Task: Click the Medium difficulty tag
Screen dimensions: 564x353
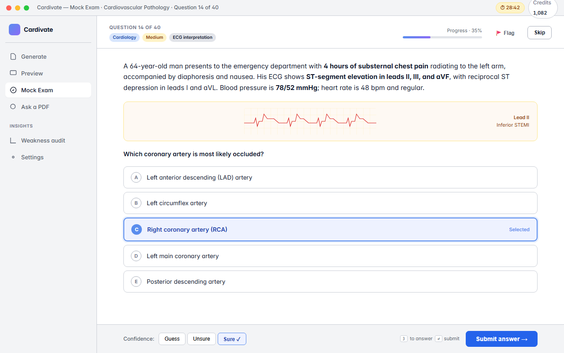Action: pos(154,38)
